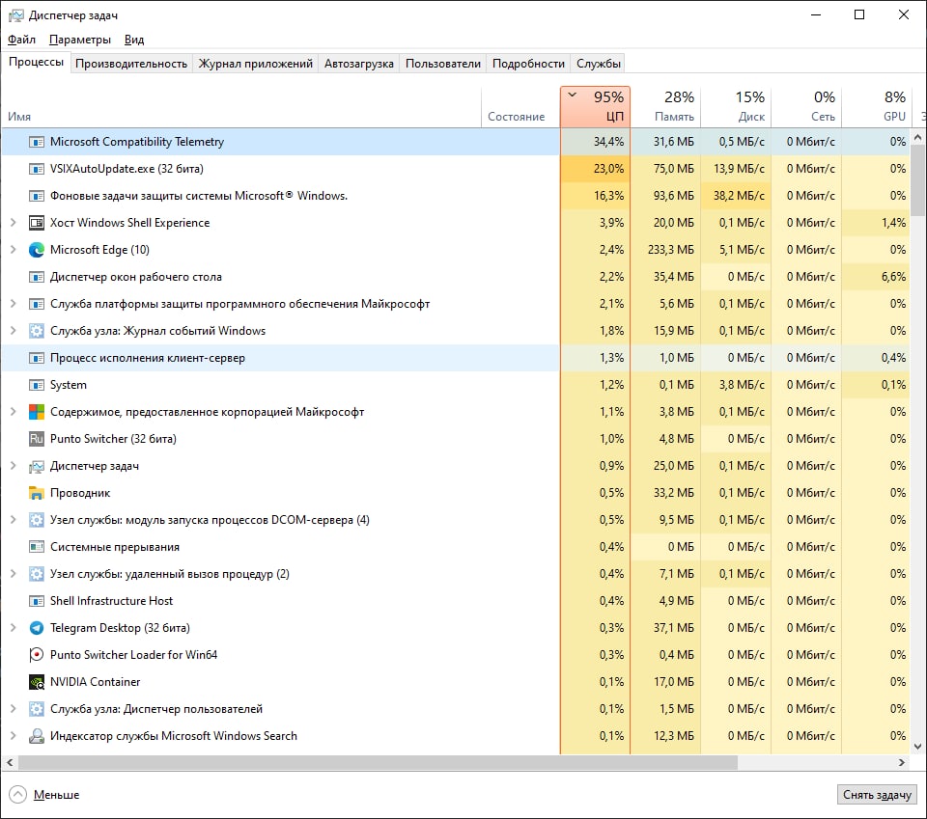Expand the Microsoft Edge (10) process group
The image size is (927, 819).
(x=13, y=250)
